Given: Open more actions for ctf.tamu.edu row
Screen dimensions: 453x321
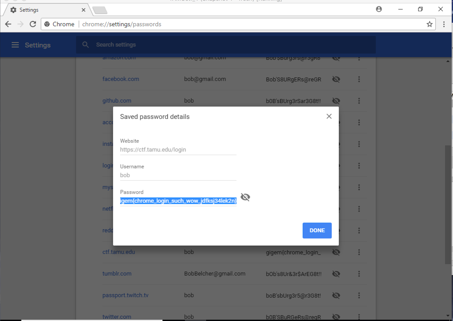Looking at the screenshot, I should 359,252.
